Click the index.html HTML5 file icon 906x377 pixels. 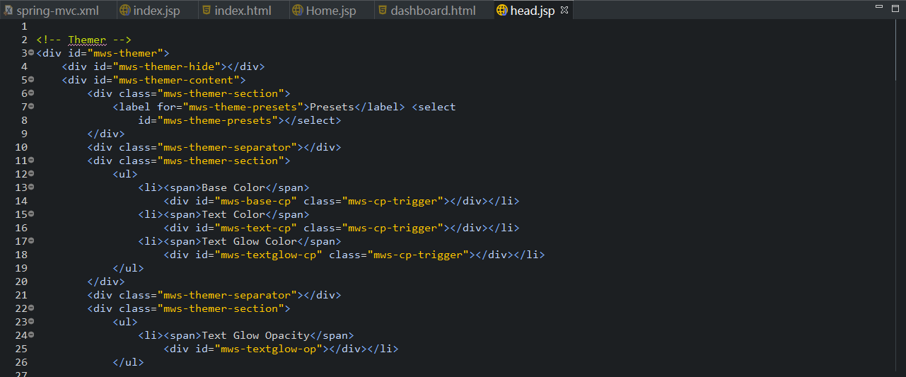coord(207,11)
